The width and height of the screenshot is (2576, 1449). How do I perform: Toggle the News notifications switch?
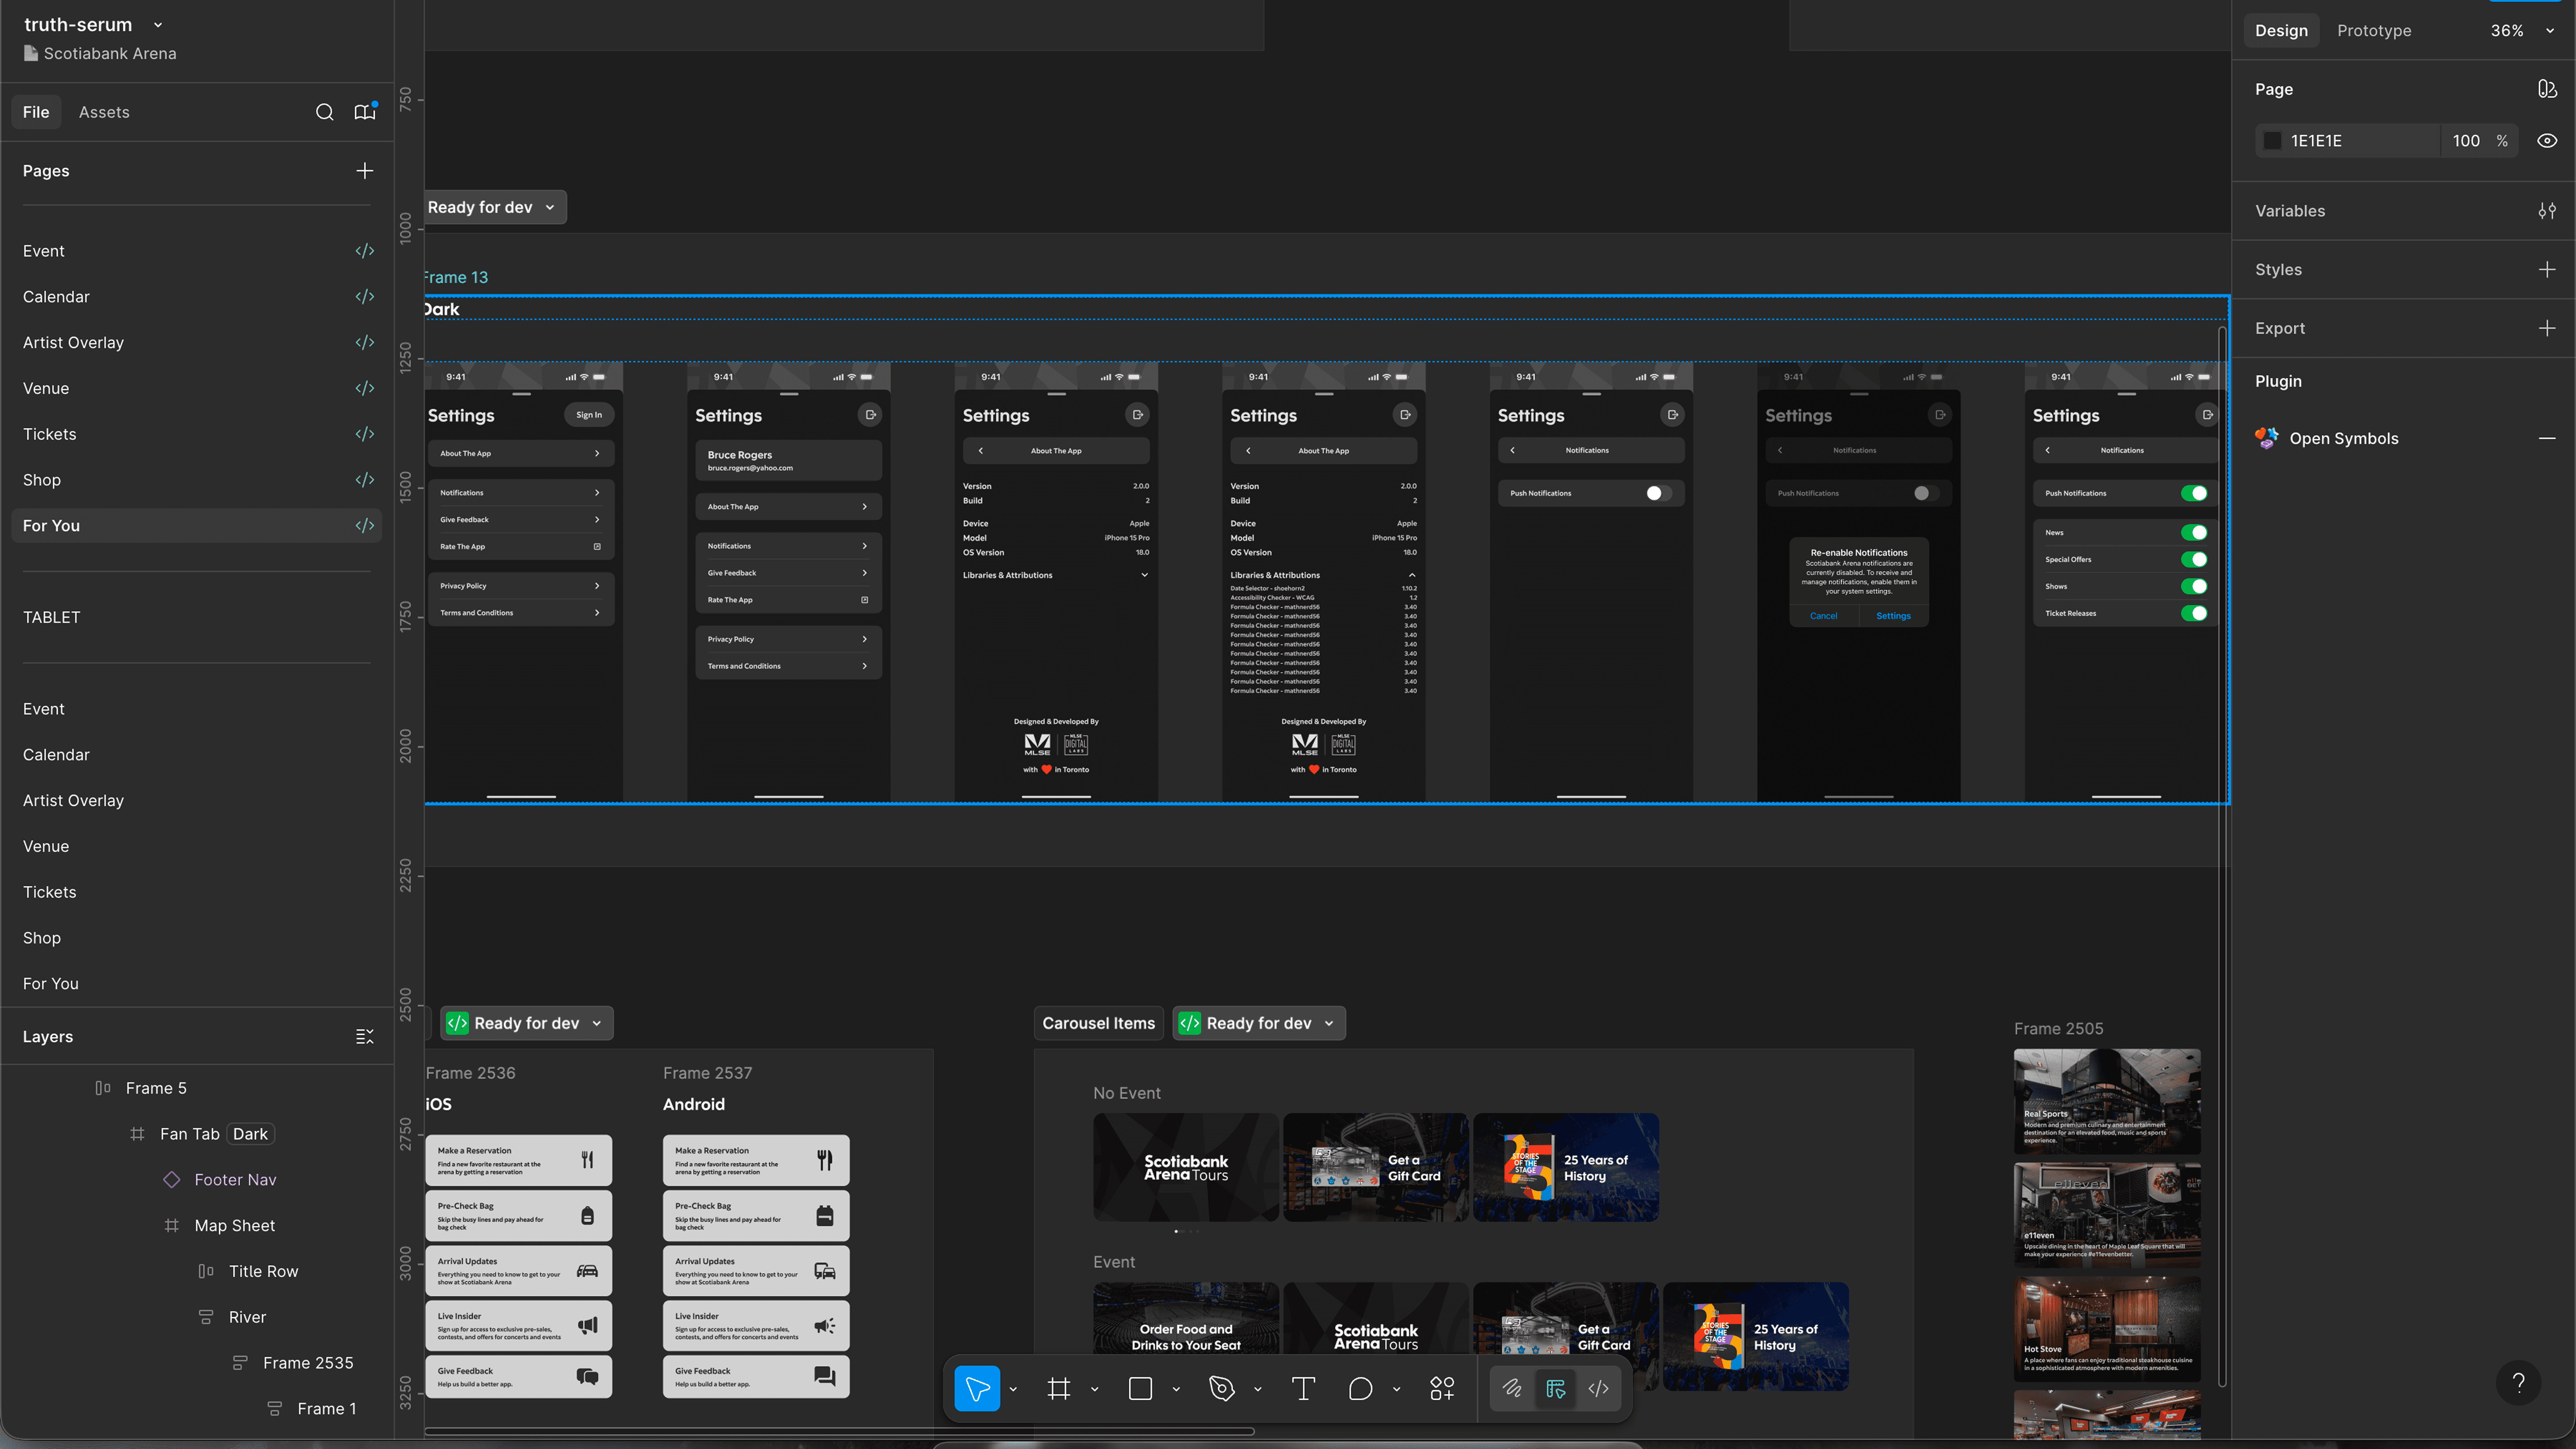[2193, 533]
